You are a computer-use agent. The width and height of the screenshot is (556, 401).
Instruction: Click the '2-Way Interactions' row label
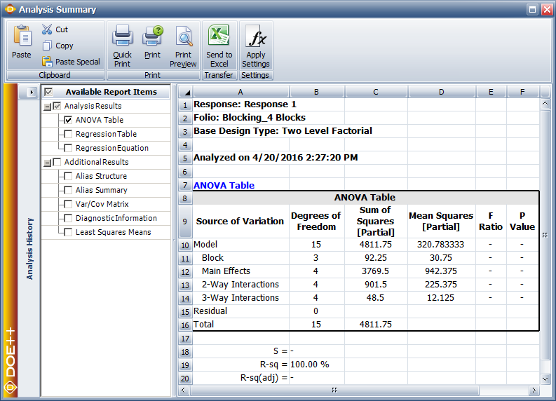240,285
